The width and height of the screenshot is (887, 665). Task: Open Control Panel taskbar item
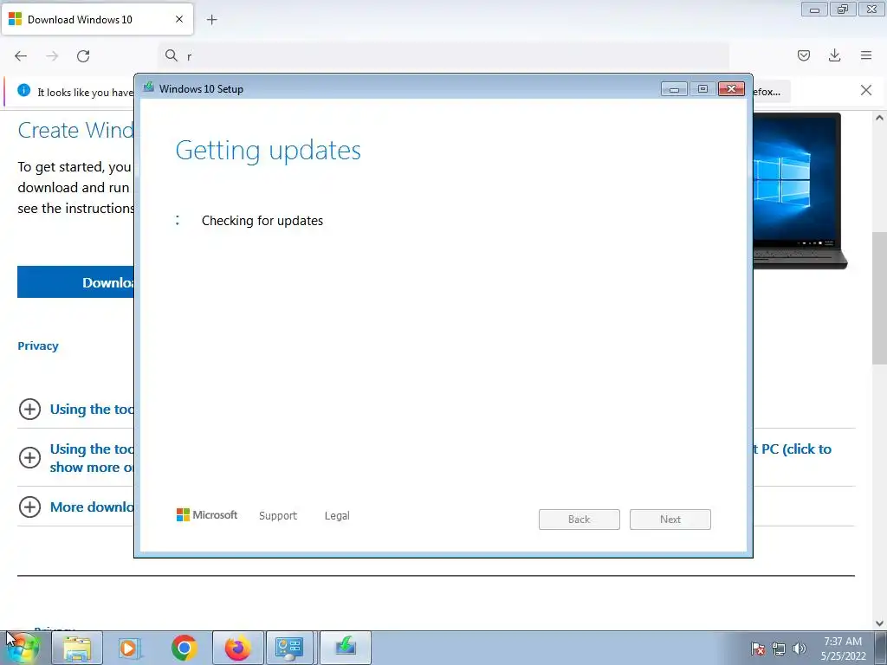click(289, 648)
